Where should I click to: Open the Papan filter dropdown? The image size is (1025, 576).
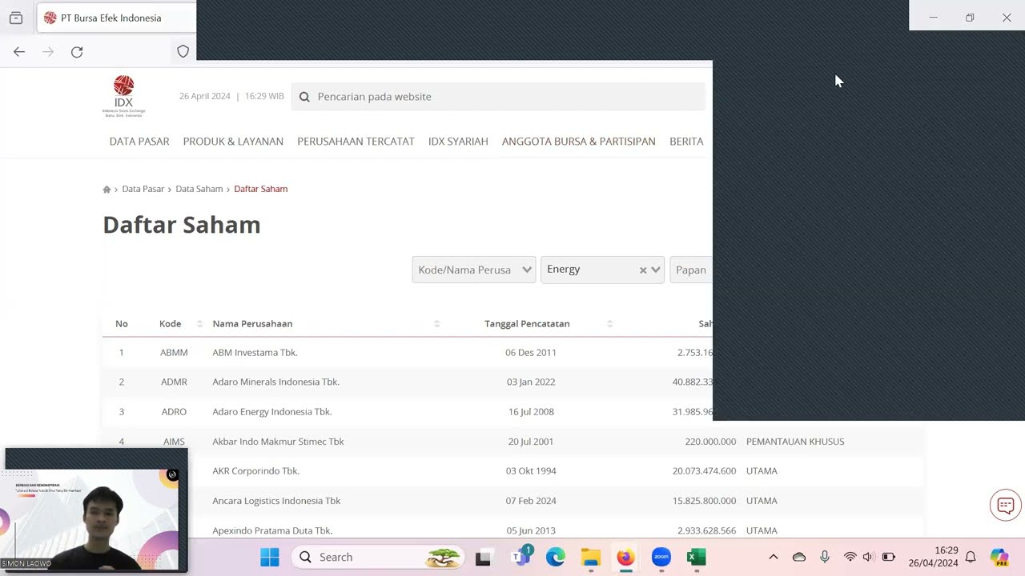(691, 270)
